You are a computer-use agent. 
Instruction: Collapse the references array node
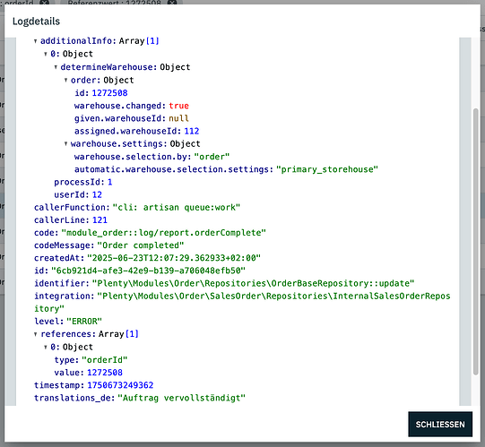[x=36, y=334]
